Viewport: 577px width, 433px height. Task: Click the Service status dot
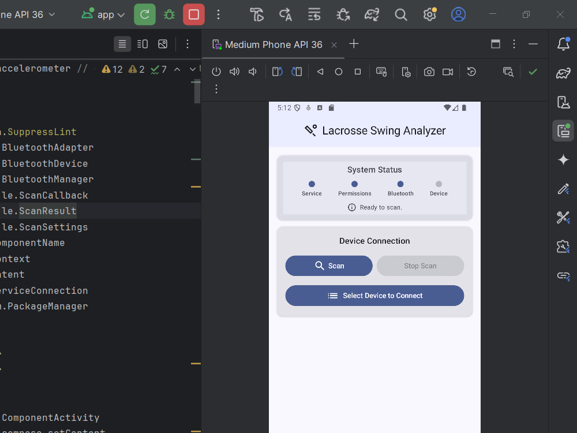(312, 184)
